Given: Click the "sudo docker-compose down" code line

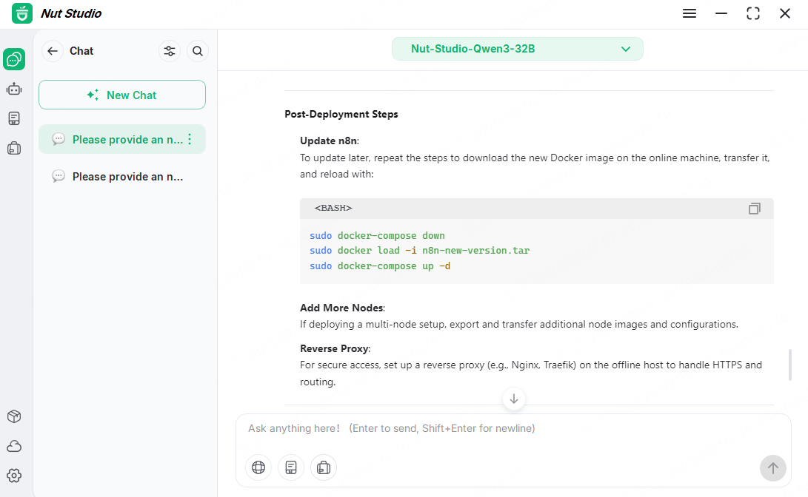Looking at the screenshot, I should 377,236.
